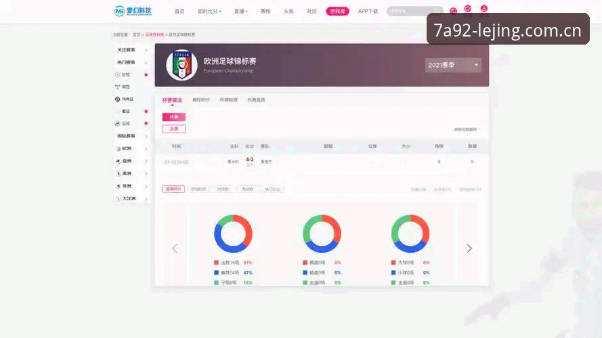The width and height of the screenshot is (602, 338).
Task: Select the second statistics filter button
Action: [198, 189]
